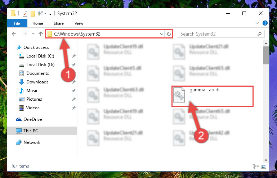The image size is (277, 178).
Task: Open the Help question mark icon
Action: pyautogui.click(x=265, y=23)
